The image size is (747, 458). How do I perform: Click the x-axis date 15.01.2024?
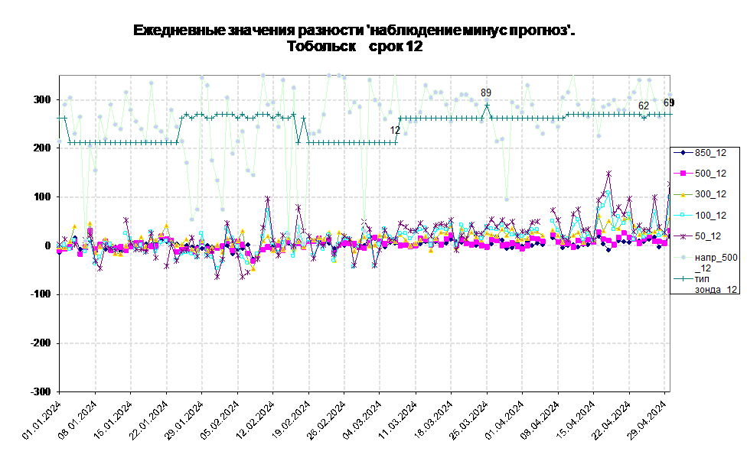tap(113, 421)
